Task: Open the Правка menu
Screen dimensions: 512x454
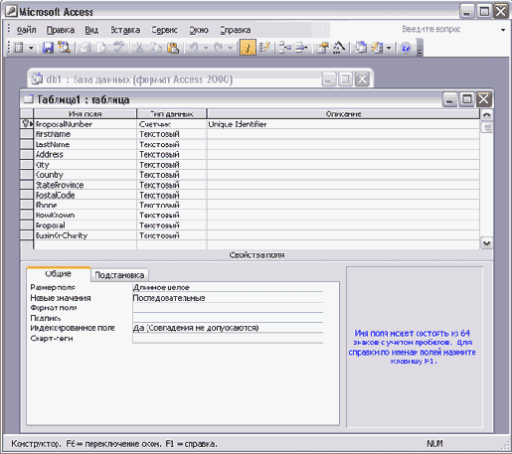Action: click(61, 30)
